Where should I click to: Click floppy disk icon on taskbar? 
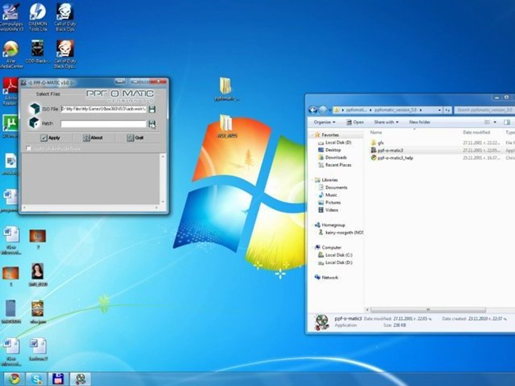coord(58,379)
